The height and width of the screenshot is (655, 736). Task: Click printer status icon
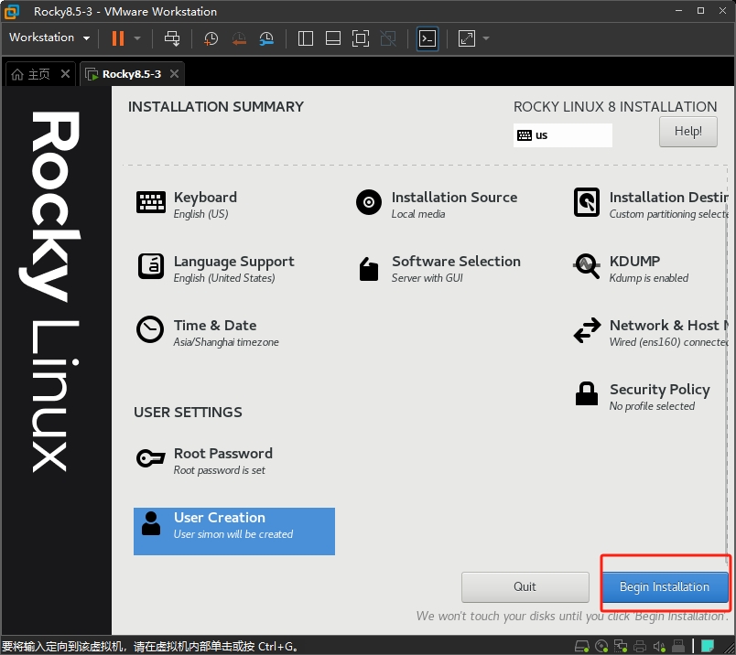(x=640, y=647)
